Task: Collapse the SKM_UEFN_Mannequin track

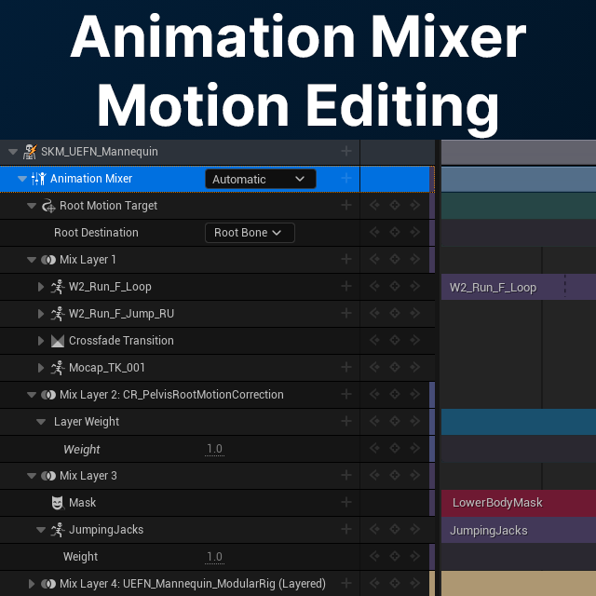Action: coord(13,152)
